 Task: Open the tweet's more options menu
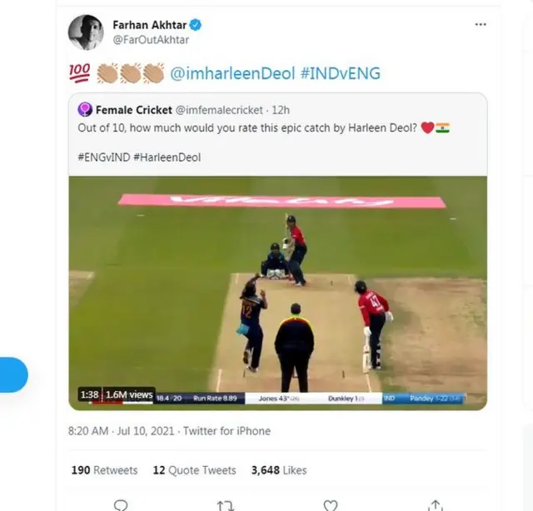tap(480, 25)
